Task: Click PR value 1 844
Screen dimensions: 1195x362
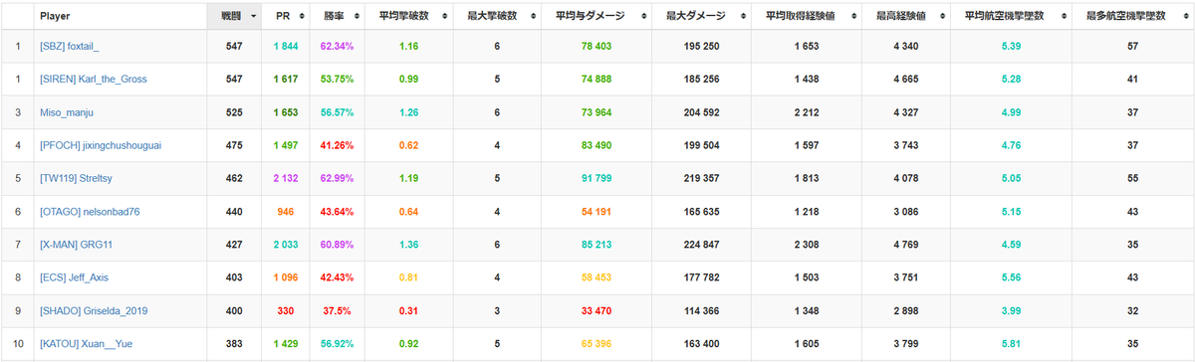Action: point(287,47)
